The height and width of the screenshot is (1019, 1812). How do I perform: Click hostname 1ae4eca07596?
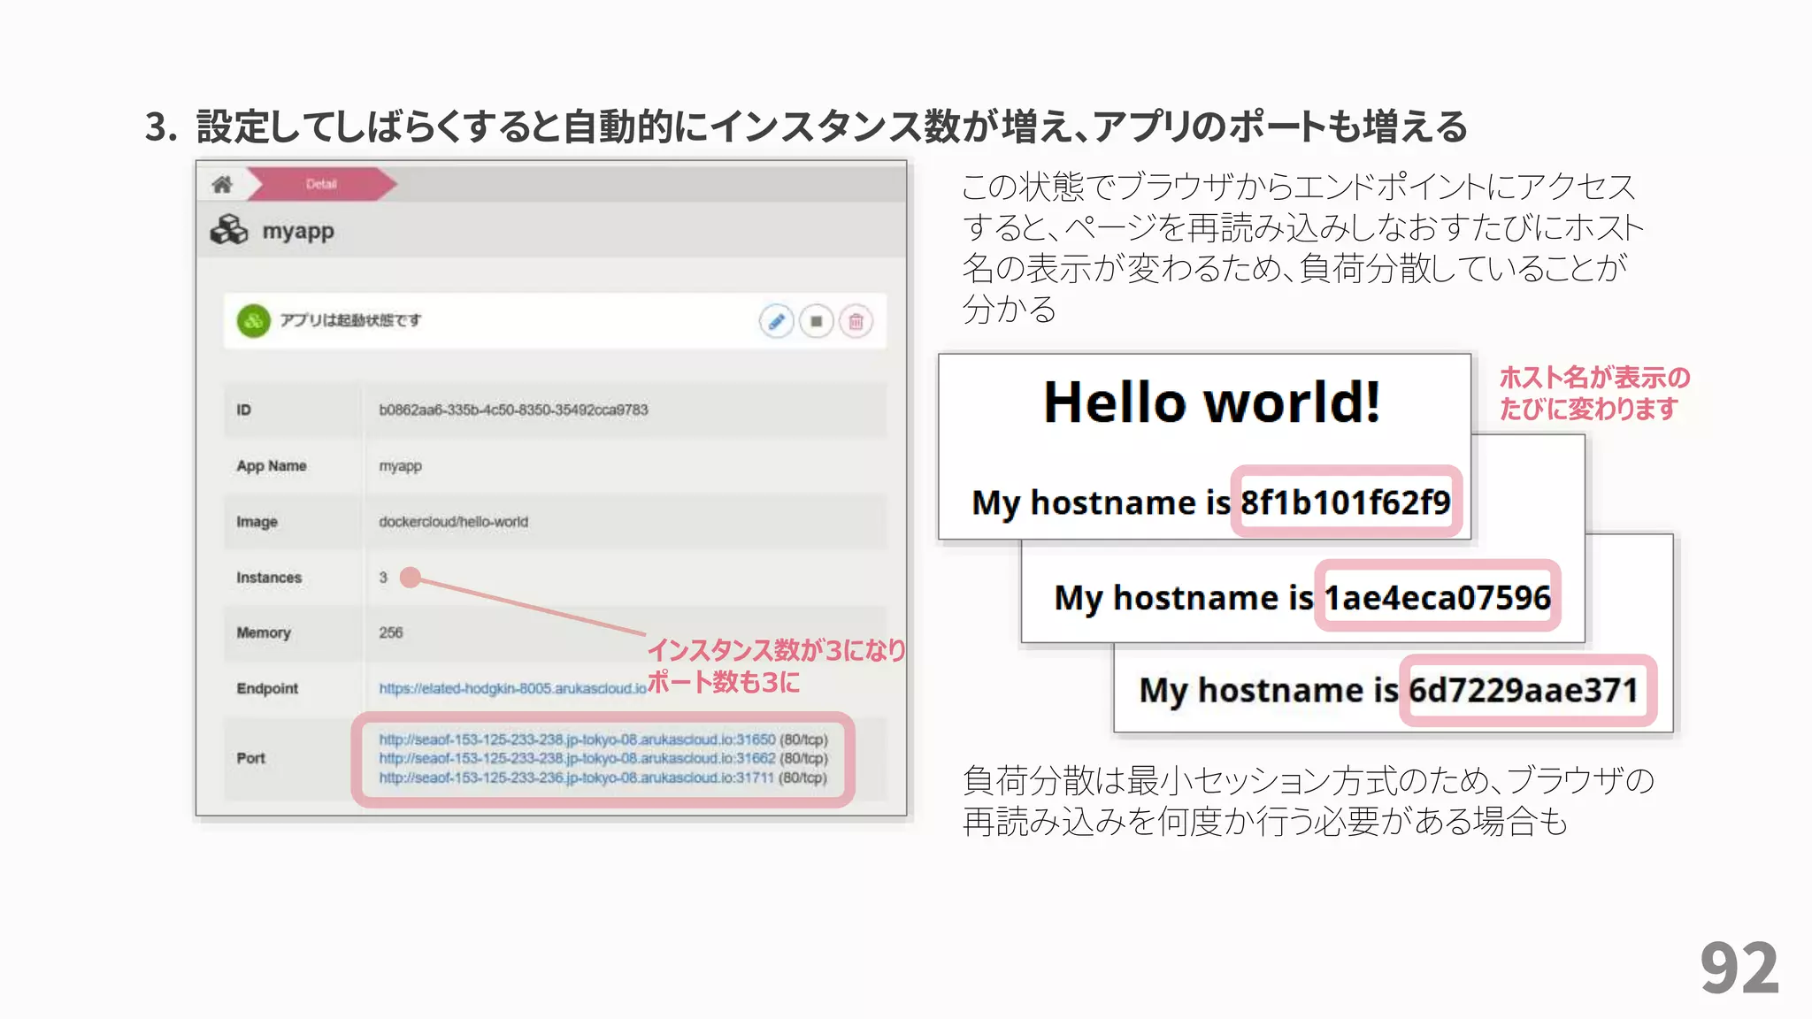click(1437, 597)
